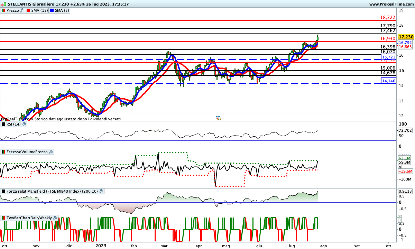Select the SMA (13) indicator label
The image size is (415, 249).
click(40, 10)
